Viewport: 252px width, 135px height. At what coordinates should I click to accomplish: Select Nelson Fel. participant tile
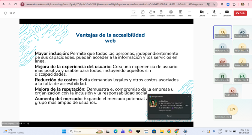point(242,76)
